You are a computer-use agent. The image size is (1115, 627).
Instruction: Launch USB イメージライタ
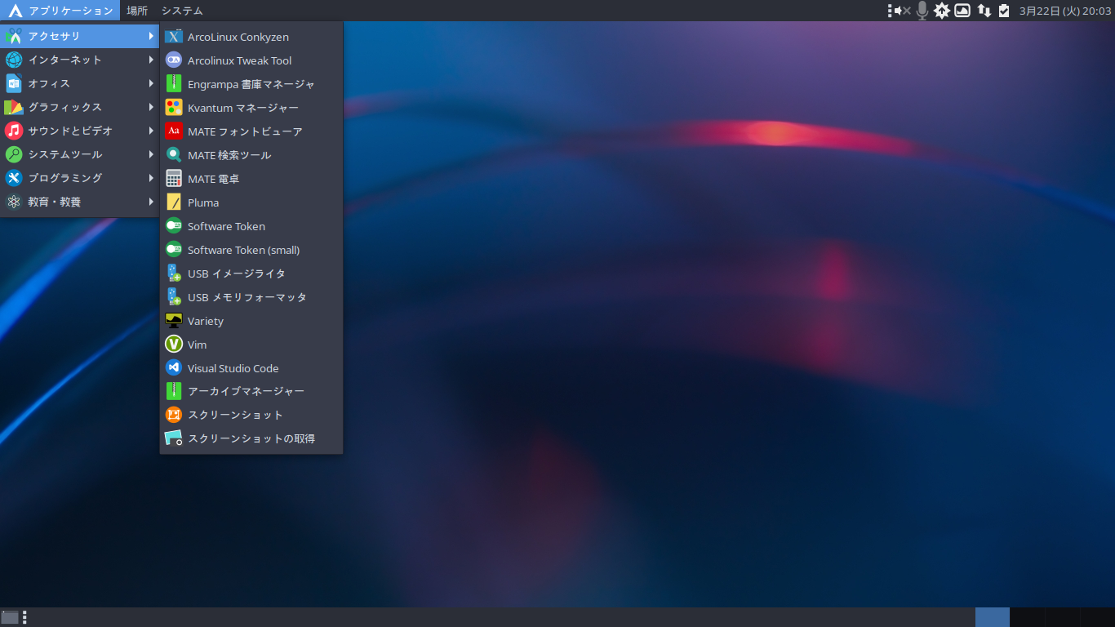(251, 273)
